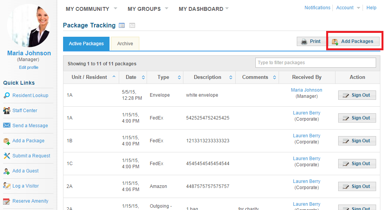Sort packages by Type column
Image resolution: width=385 pixels, height=210 pixels.
point(165,77)
